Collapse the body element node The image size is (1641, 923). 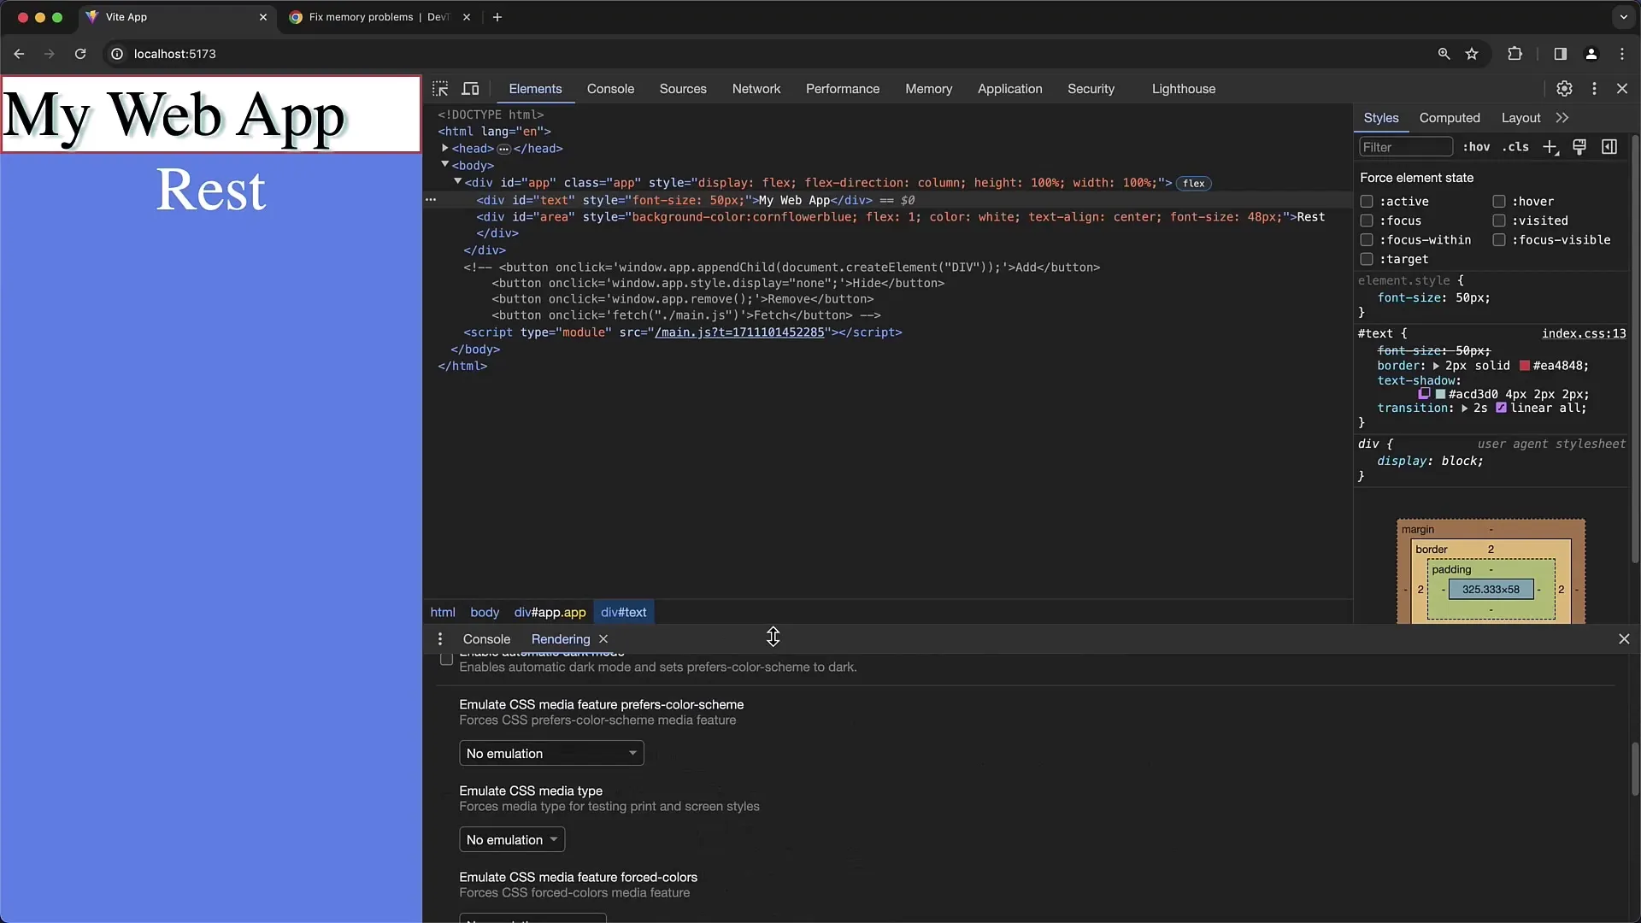pos(444,164)
